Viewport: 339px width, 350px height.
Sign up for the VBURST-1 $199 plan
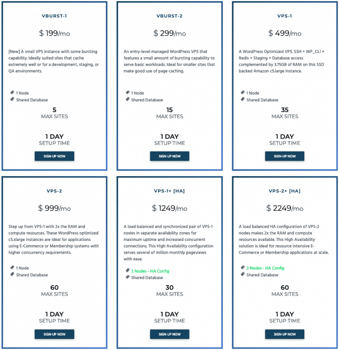54,156
